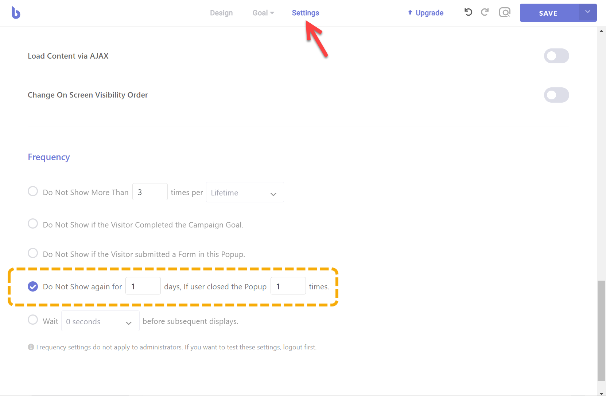Click the days input field
The image size is (606, 396).
pyautogui.click(x=143, y=286)
